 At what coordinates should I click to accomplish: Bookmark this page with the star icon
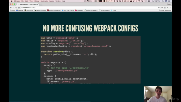click(x=159, y=8)
